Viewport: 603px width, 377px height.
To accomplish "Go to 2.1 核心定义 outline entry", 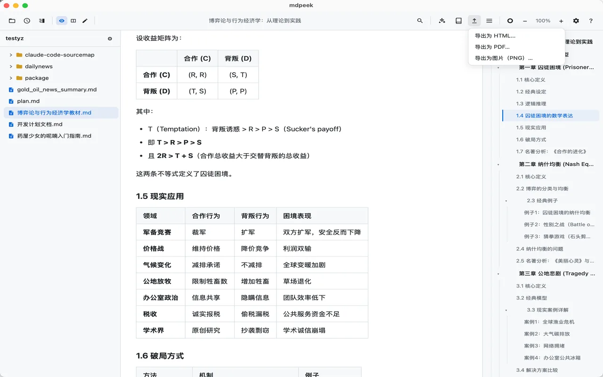I will pyautogui.click(x=531, y=177).
